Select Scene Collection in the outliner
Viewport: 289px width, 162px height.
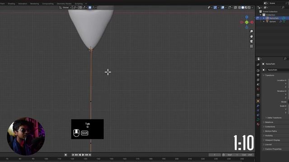[270, 12]
